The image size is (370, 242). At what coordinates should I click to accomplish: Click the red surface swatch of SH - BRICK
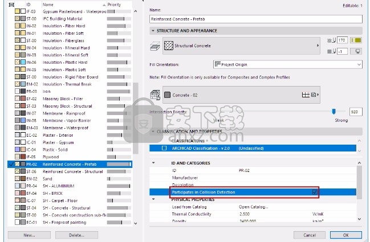[23, 193]
